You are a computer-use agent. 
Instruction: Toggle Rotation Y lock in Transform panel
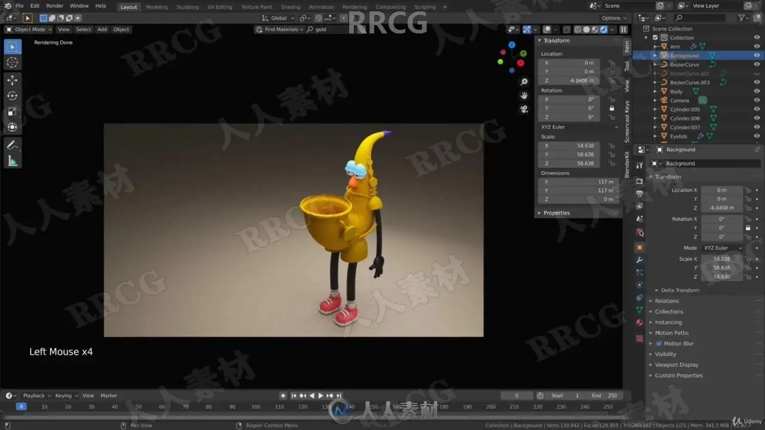coord(611,108)
